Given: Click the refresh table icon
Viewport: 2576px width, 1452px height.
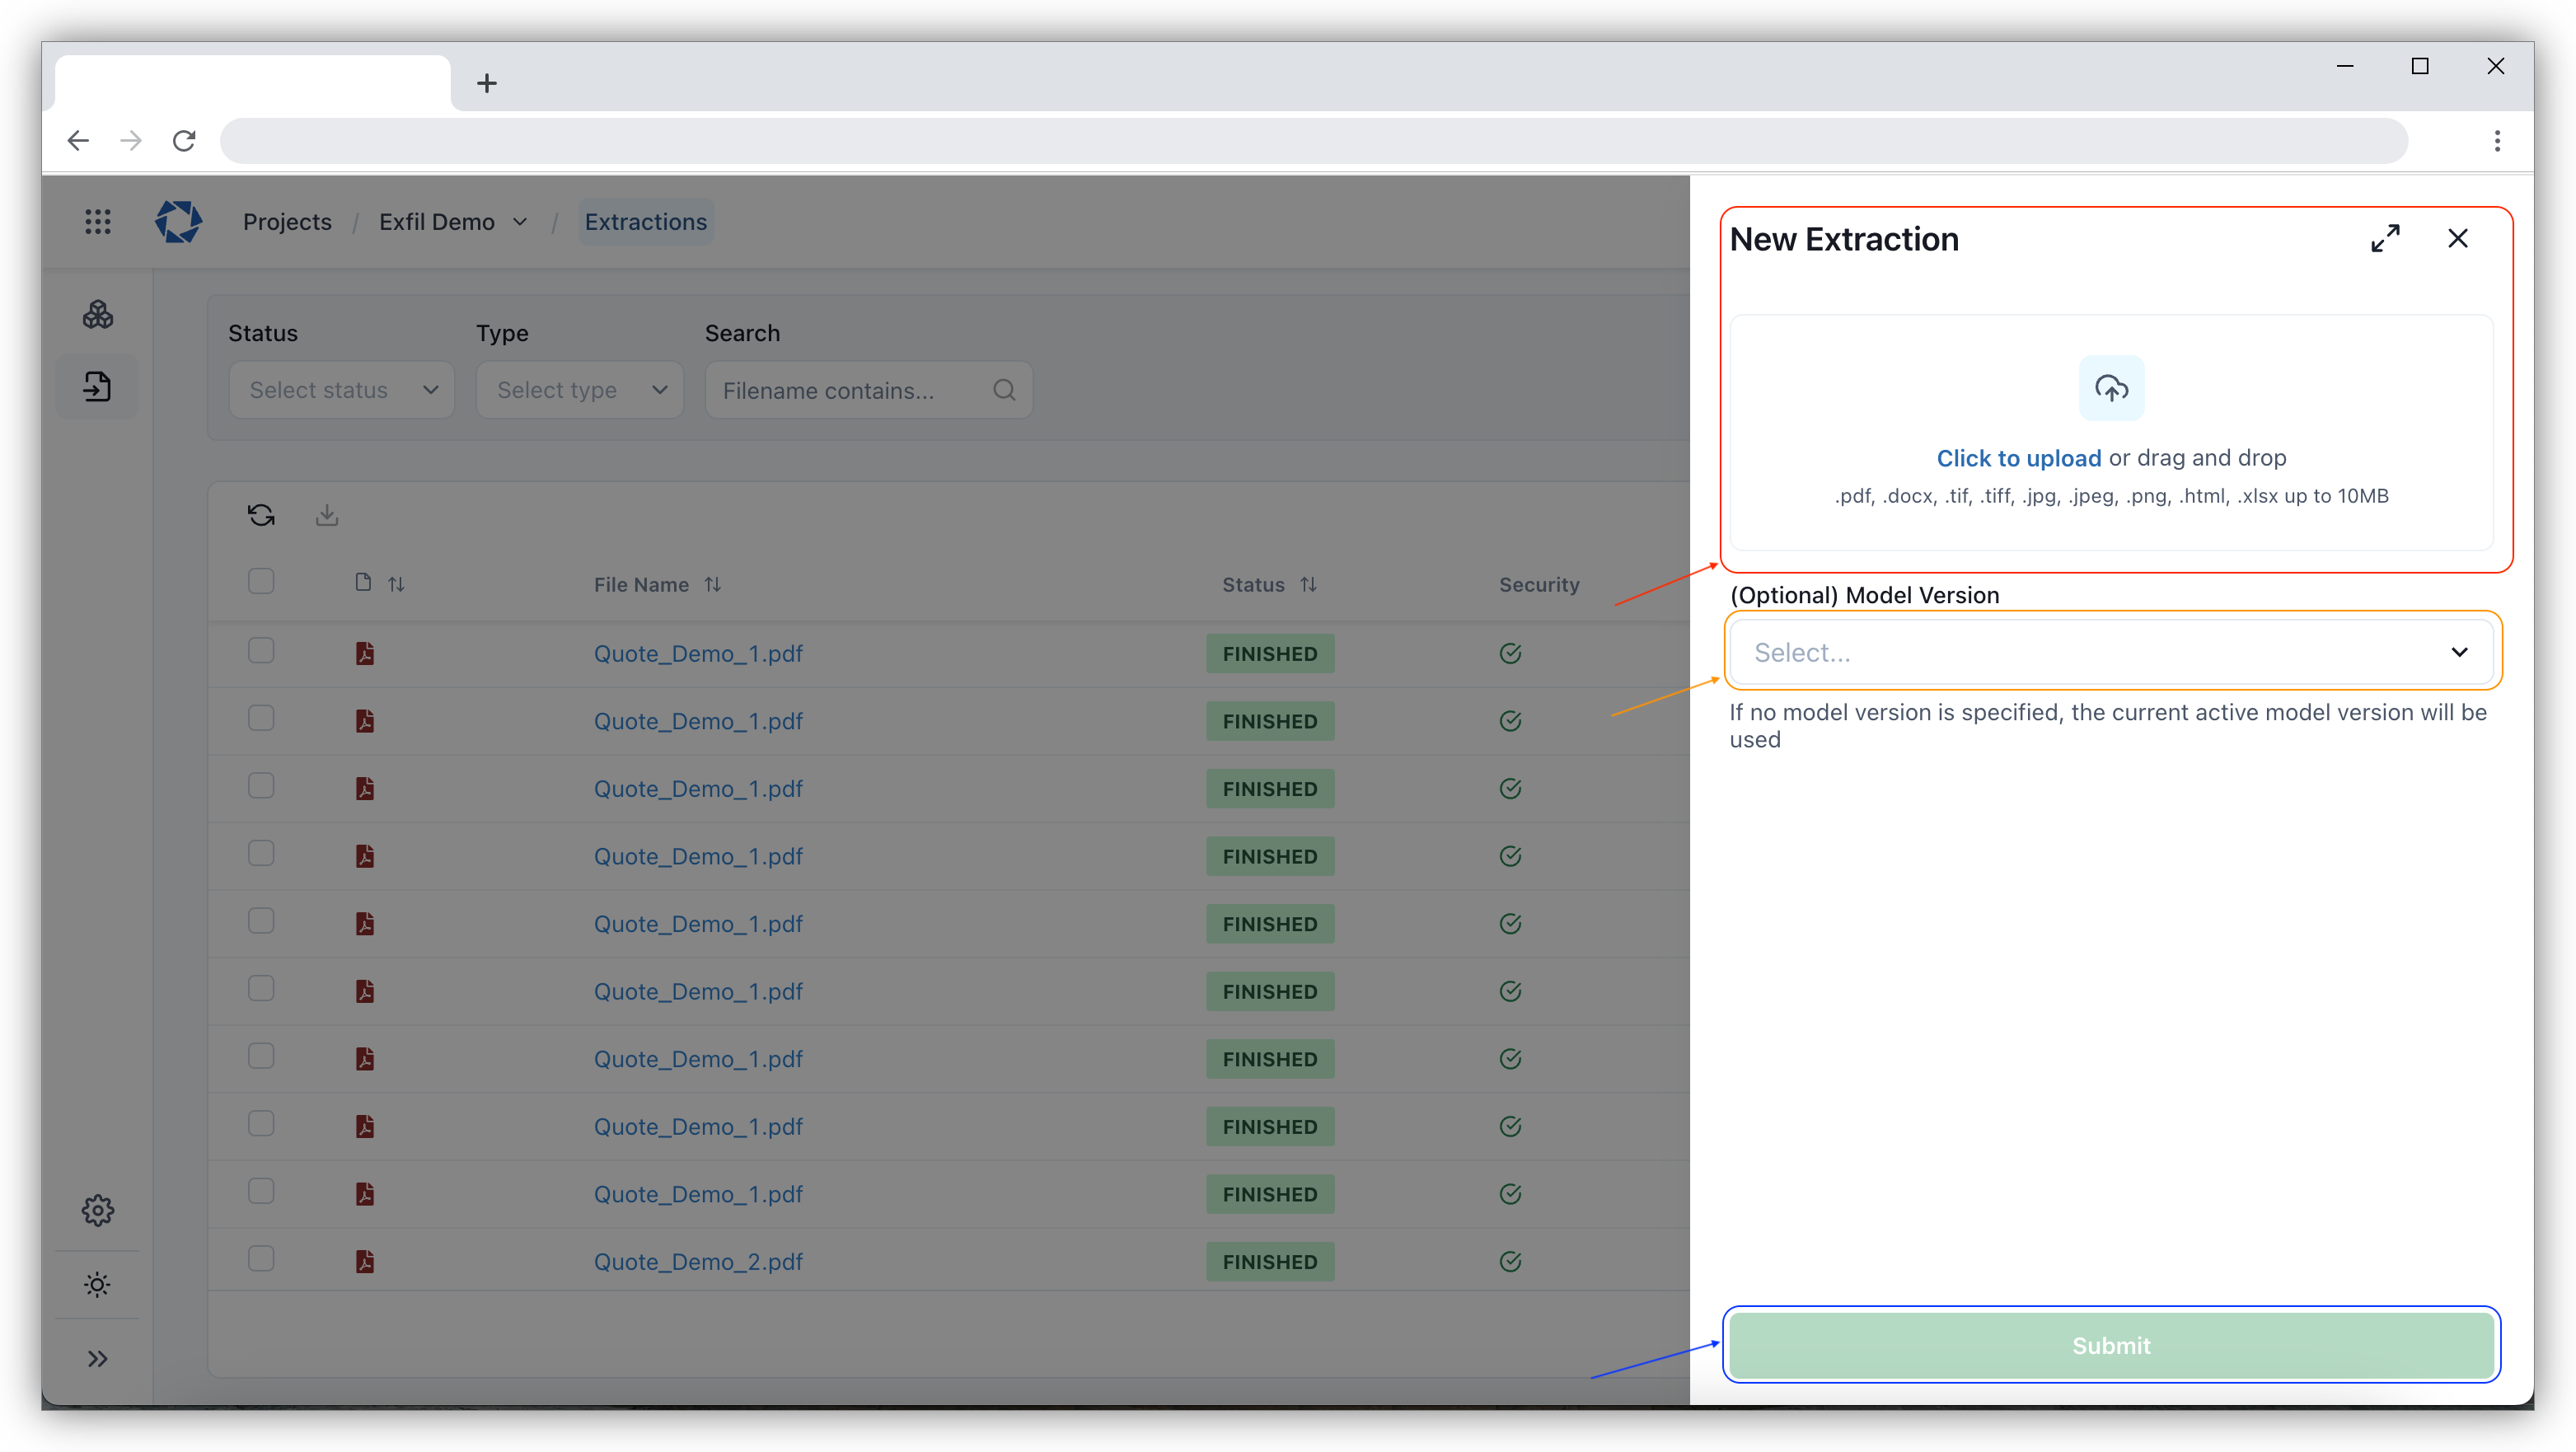Looking at the screenshot, I should pyautogui.click(x=261, y=515).
